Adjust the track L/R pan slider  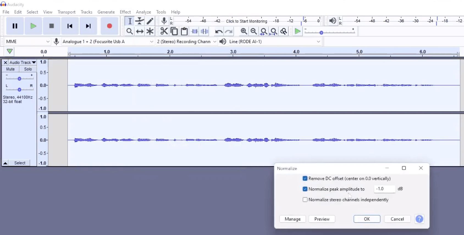(x=19, y=90)
